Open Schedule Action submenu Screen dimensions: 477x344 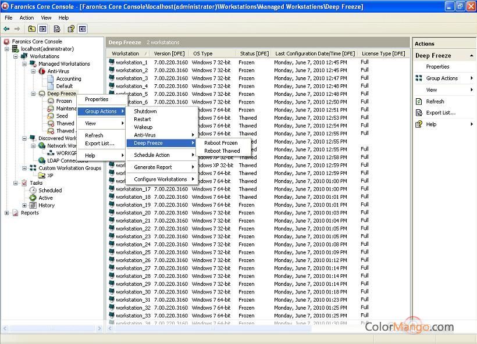tap(162, 155)
